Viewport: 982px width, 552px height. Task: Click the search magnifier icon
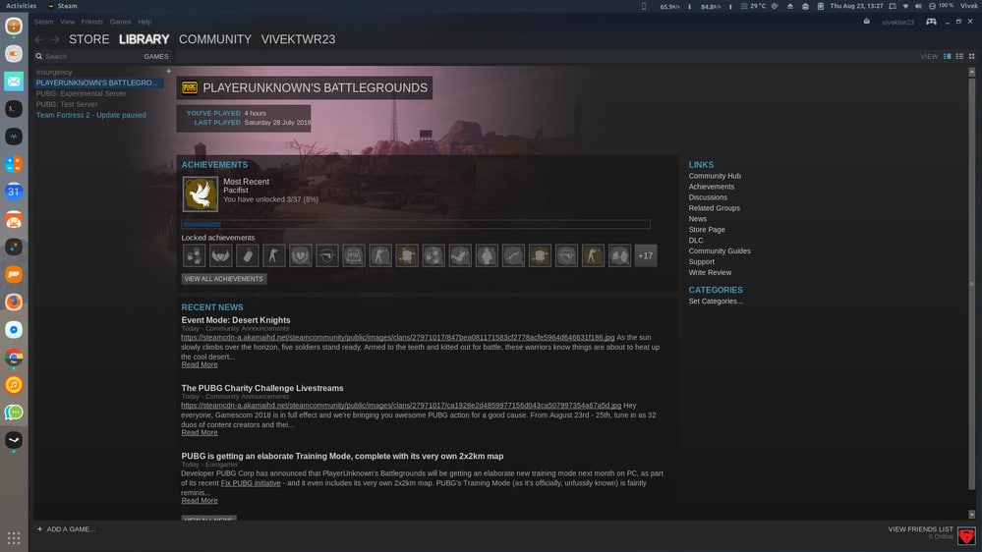39,56
